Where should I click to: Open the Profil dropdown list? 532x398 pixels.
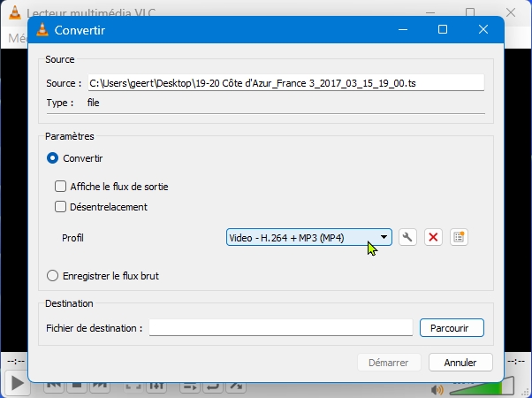pos(309,237)
